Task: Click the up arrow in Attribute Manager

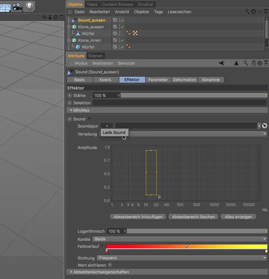Action: coord(236,63)
